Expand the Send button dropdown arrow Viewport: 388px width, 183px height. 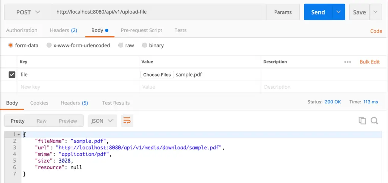(339, 12)
